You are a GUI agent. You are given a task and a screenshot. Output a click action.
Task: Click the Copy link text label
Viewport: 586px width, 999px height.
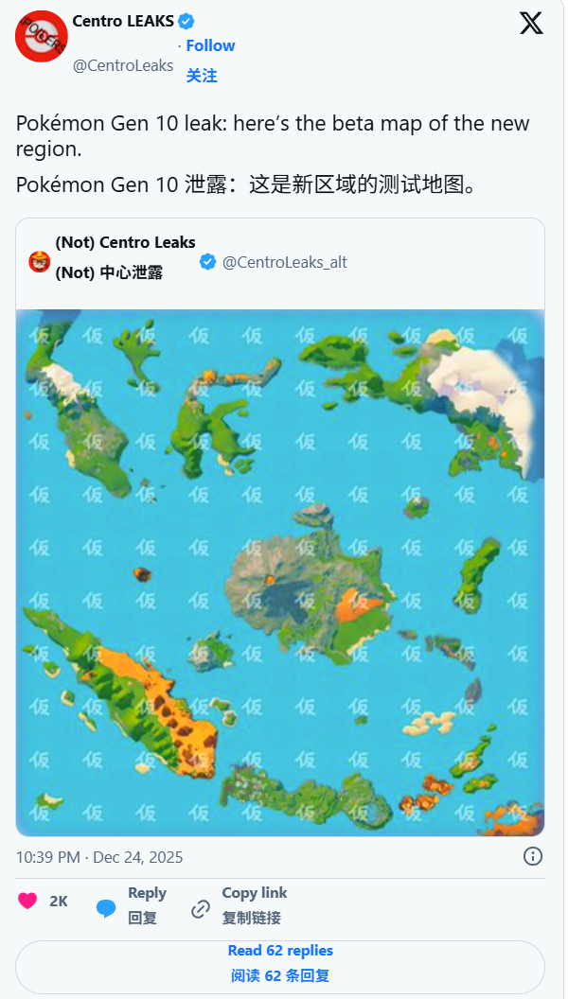pyautogui.click(x=255, y=893)
